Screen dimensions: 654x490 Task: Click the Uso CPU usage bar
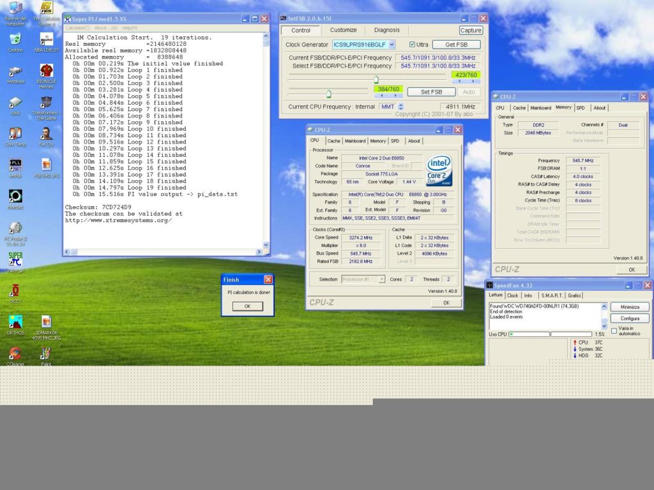coord(550,334)
